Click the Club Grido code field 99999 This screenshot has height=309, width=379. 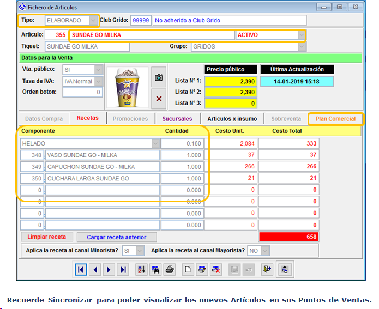pyautogui.click(x=141, y=20)
